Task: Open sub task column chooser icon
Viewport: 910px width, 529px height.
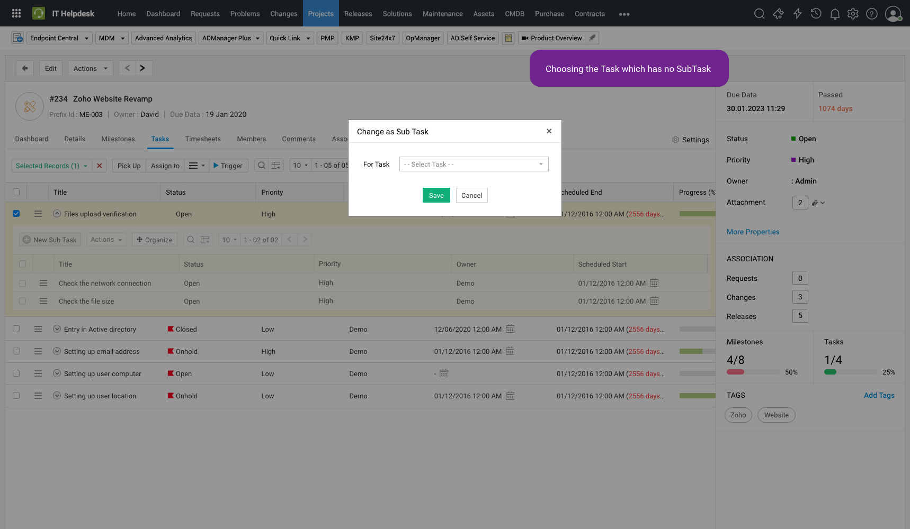Action: [x=205, y=240]
